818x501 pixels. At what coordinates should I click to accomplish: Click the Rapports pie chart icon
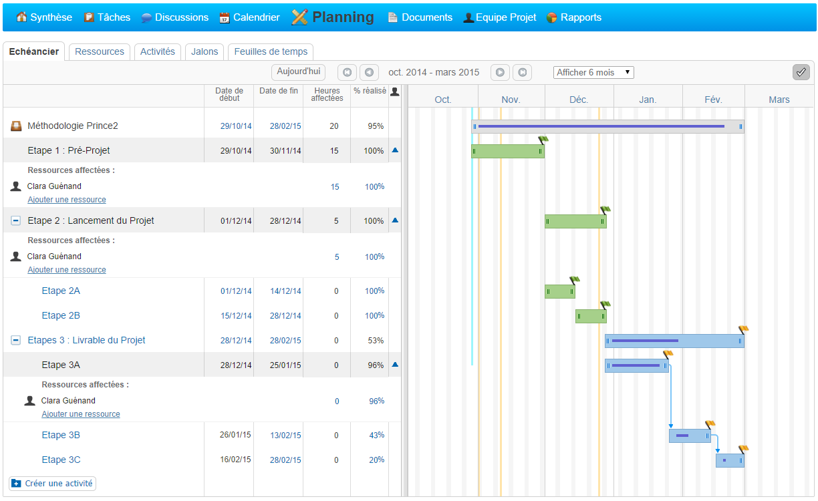click(552, 18)
